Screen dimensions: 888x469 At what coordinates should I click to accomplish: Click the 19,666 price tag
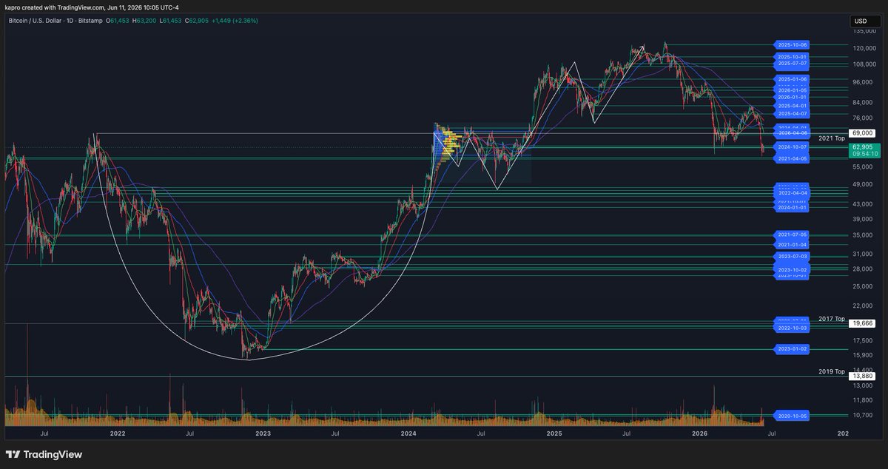(863, 323)
